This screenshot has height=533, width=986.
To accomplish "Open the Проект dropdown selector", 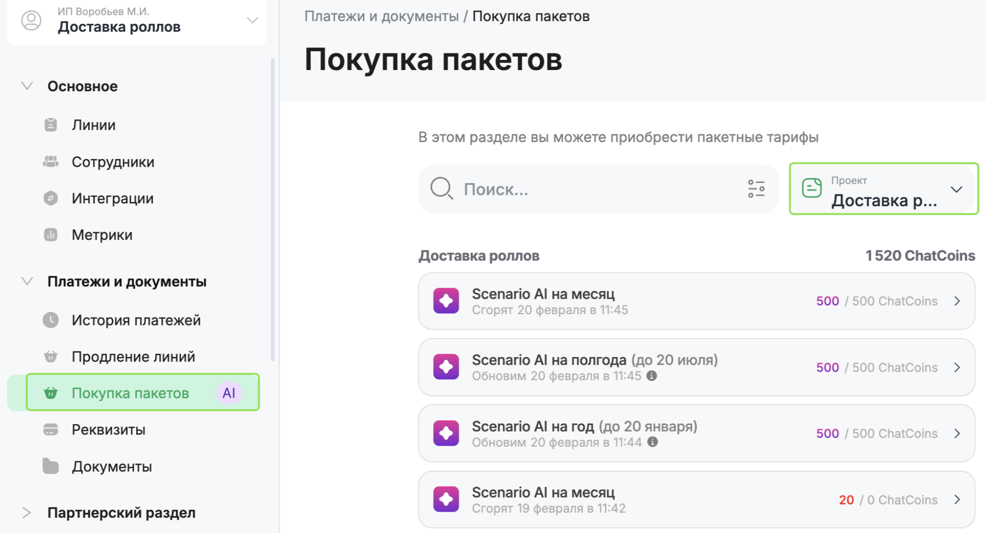I will (x=883, y=189).
